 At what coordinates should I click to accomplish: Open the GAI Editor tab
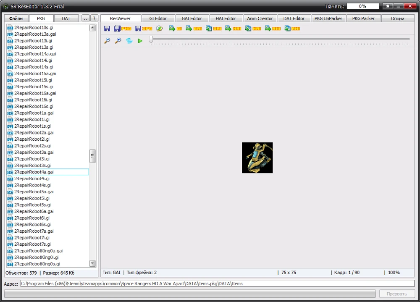(x=192, y=18)
